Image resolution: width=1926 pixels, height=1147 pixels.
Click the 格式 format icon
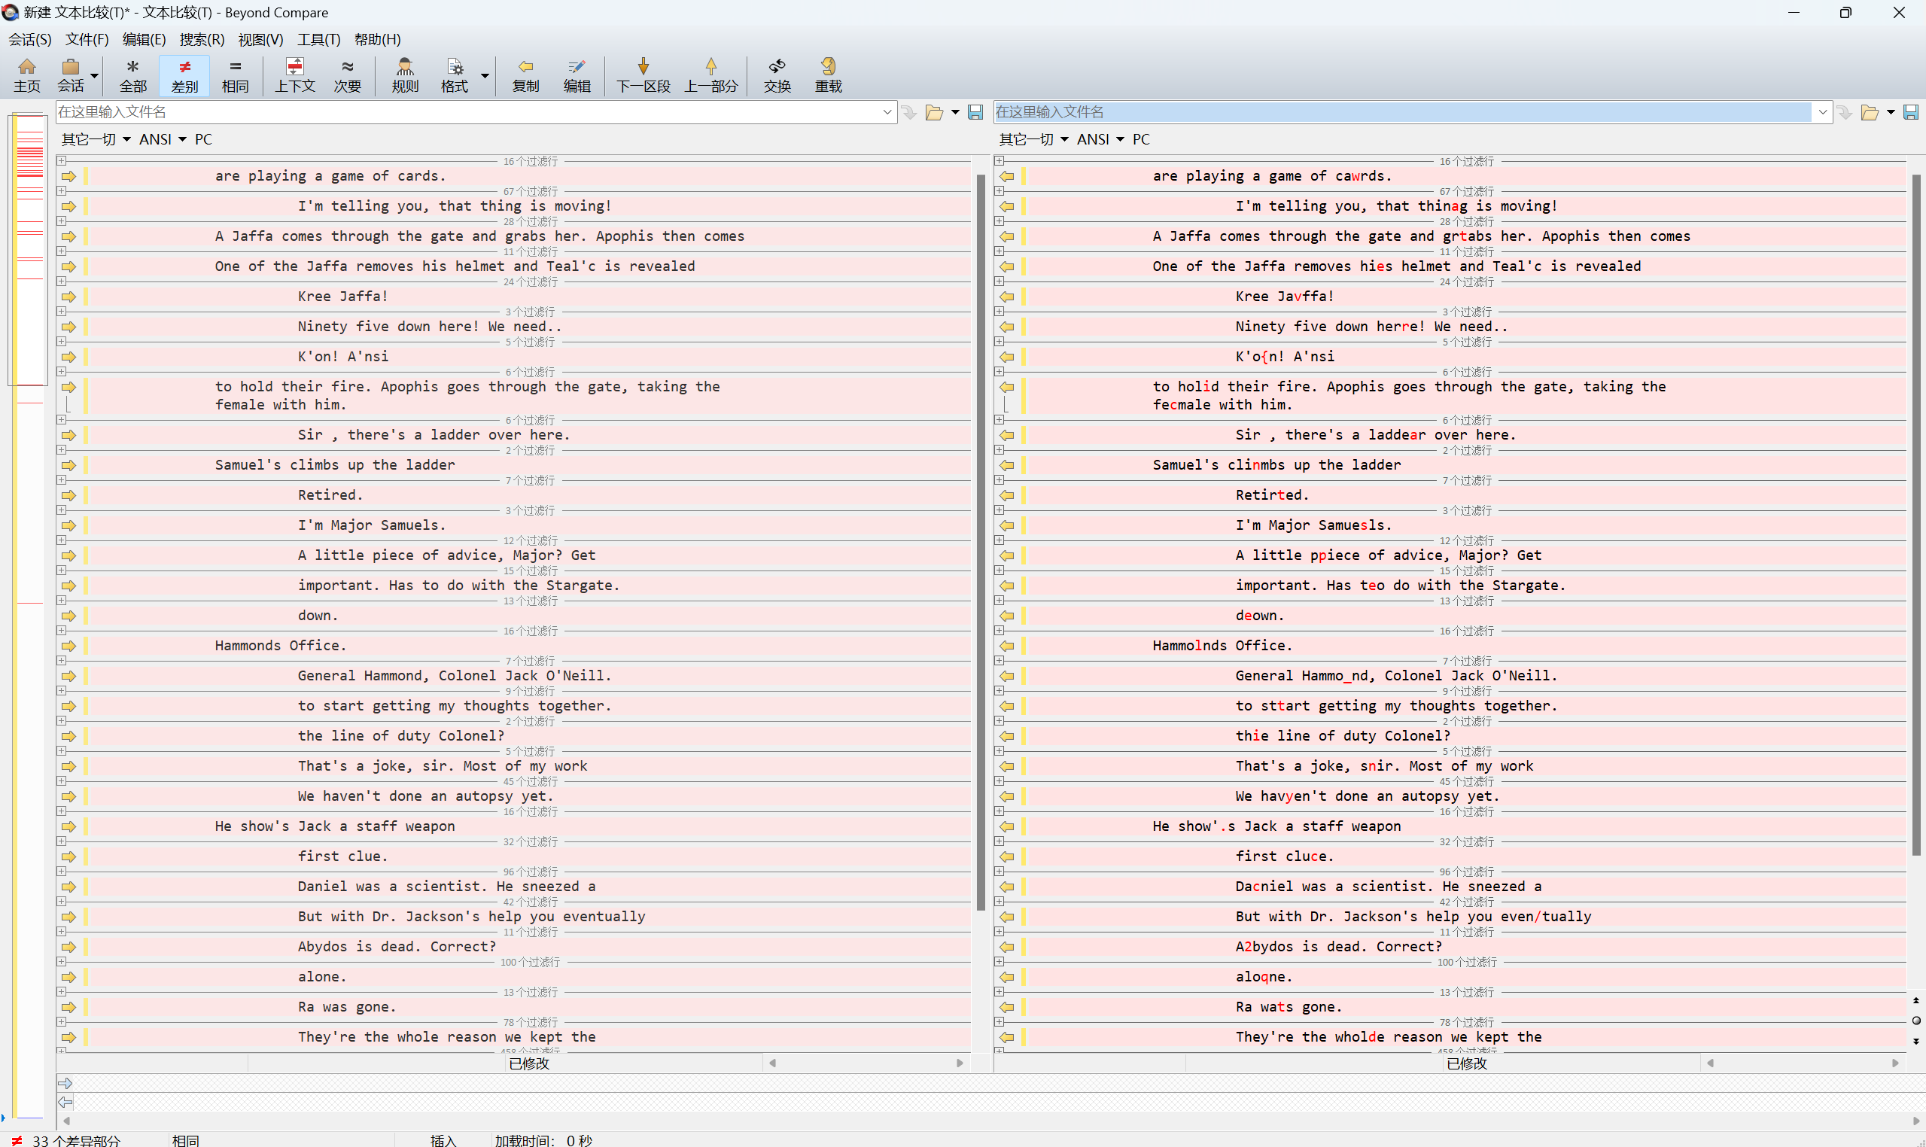(455, 75)
